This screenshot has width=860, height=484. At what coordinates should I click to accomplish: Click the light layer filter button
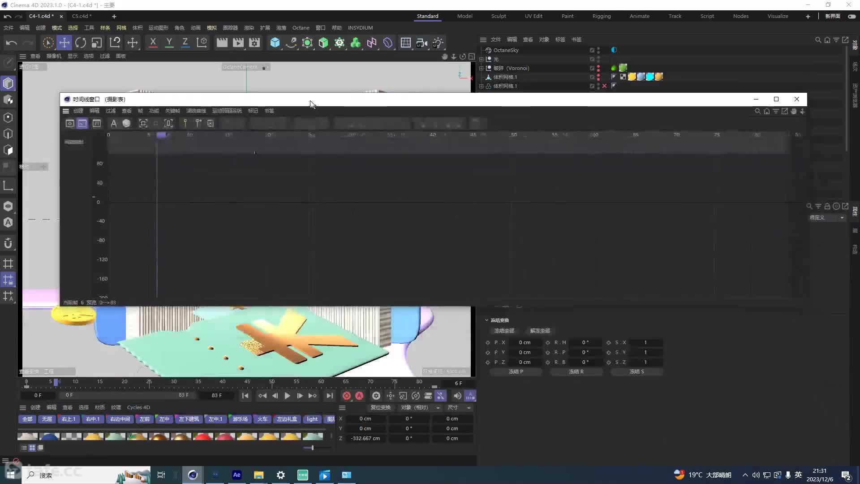pyautogui.click(x=312, y=419)
